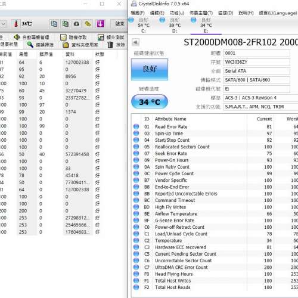Click the green copy screenshot icon

tap(66, 24)
